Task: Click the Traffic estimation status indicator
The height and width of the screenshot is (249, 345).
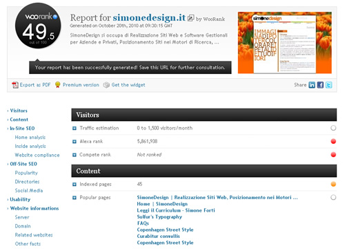Action: coord(333,128)
